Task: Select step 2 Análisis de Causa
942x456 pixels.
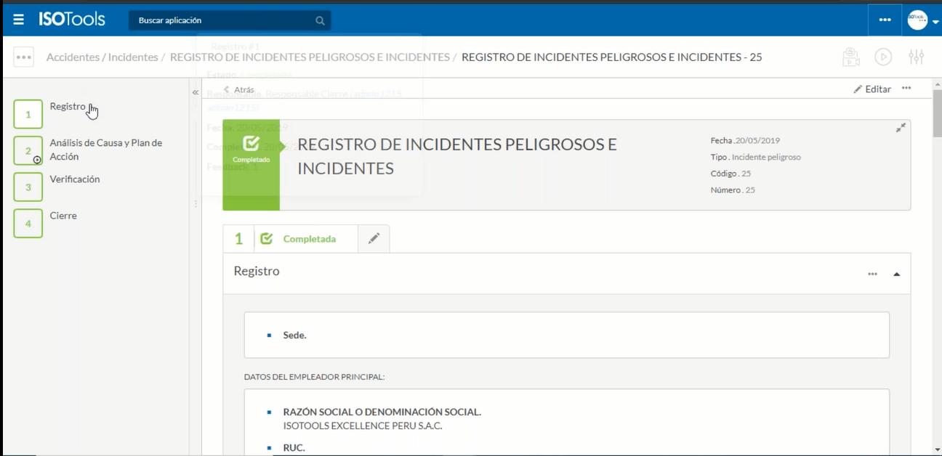Action: click(28, 151)
